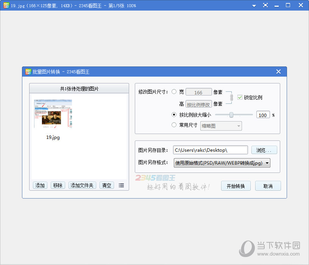The height and width of the screenshot is (265, 309).
Task: Click the 浏览 button for save directory
Action: pyautogui.click(x=264, y=149)
